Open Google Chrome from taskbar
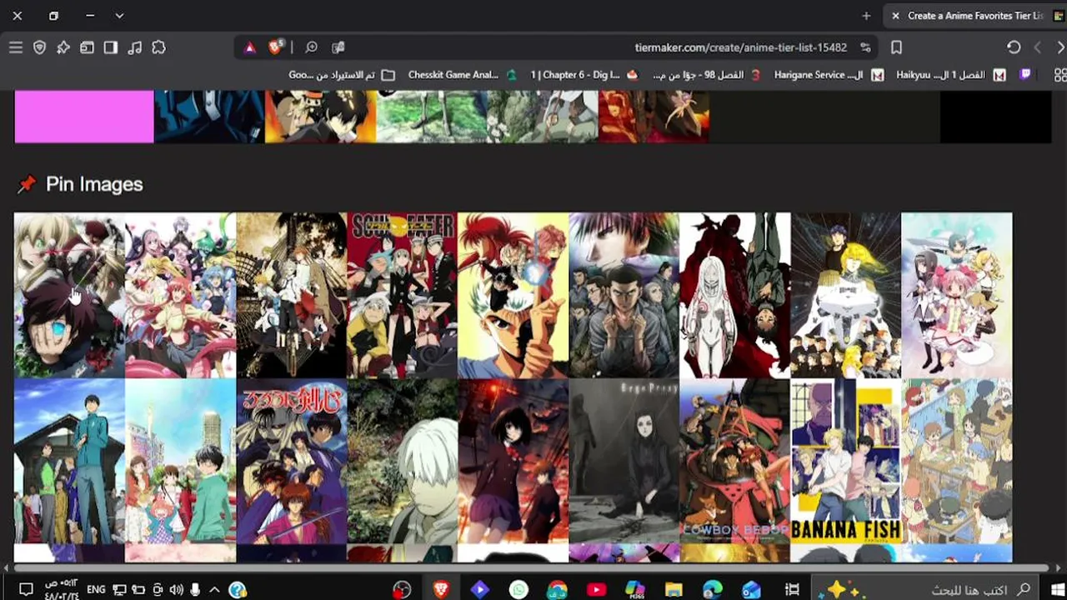The image size is (1067, 600). coord(557,590)
